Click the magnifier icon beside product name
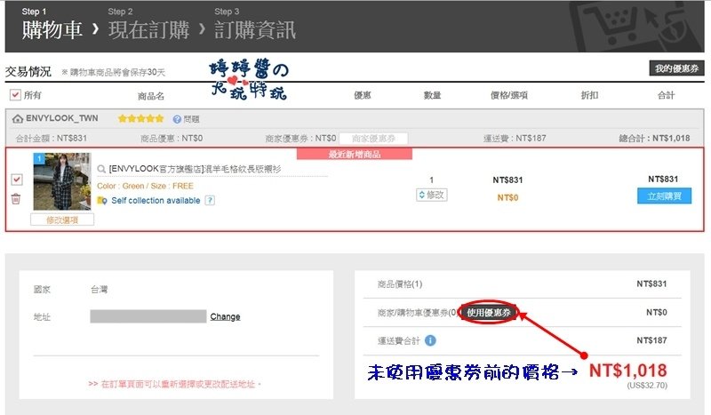Image resolution: width=711 pixels, height=415 pixels. [x=101, y=169]
